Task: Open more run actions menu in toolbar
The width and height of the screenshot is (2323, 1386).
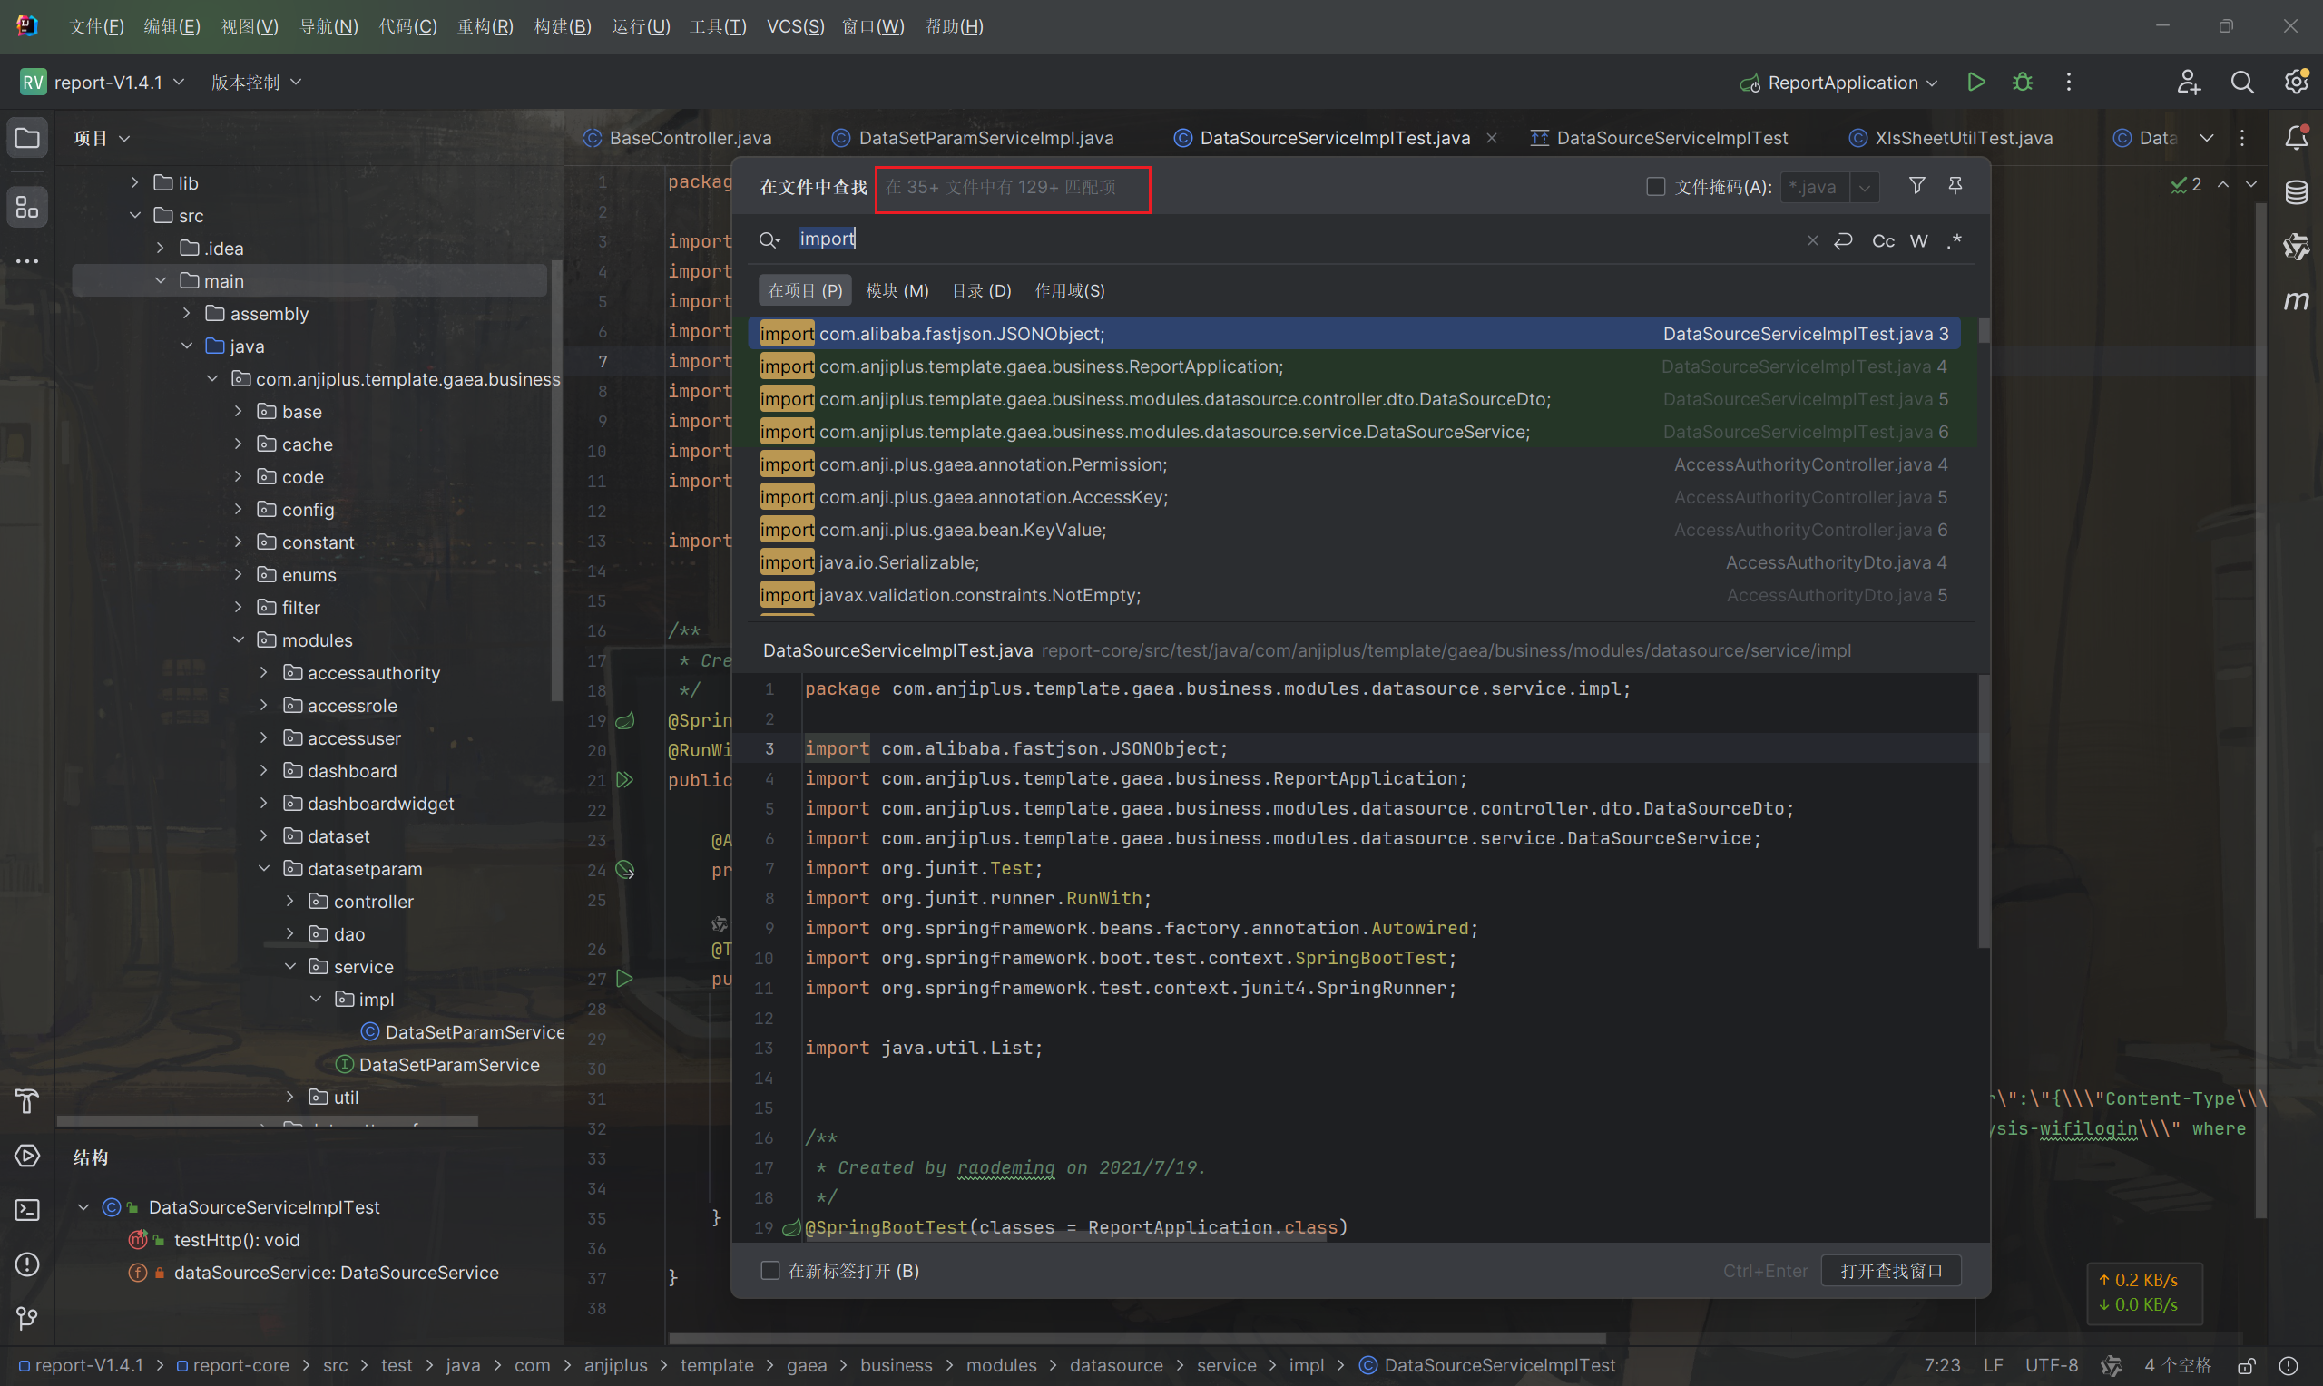Action: tap(2068, 83)
